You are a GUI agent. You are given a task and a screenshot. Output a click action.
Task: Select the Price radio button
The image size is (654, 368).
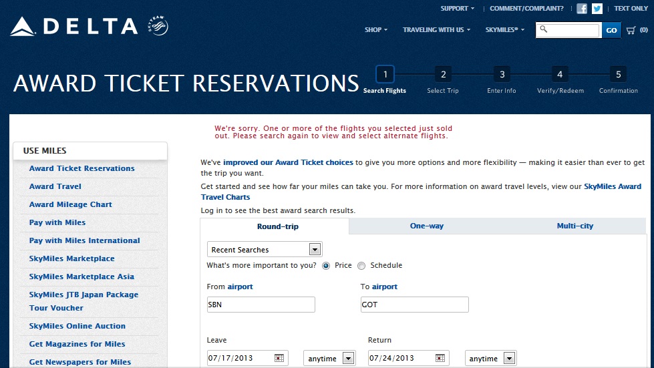tap(326, 266)
